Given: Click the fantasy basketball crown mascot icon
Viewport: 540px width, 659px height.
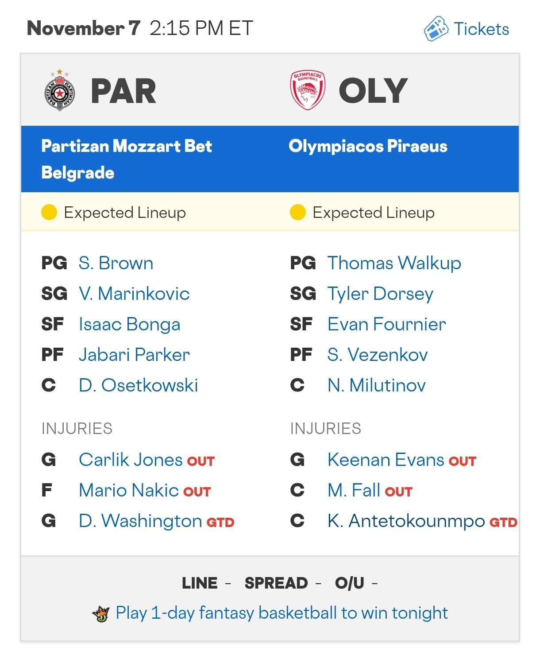Looking at the screenshot, I should [101, 614].
